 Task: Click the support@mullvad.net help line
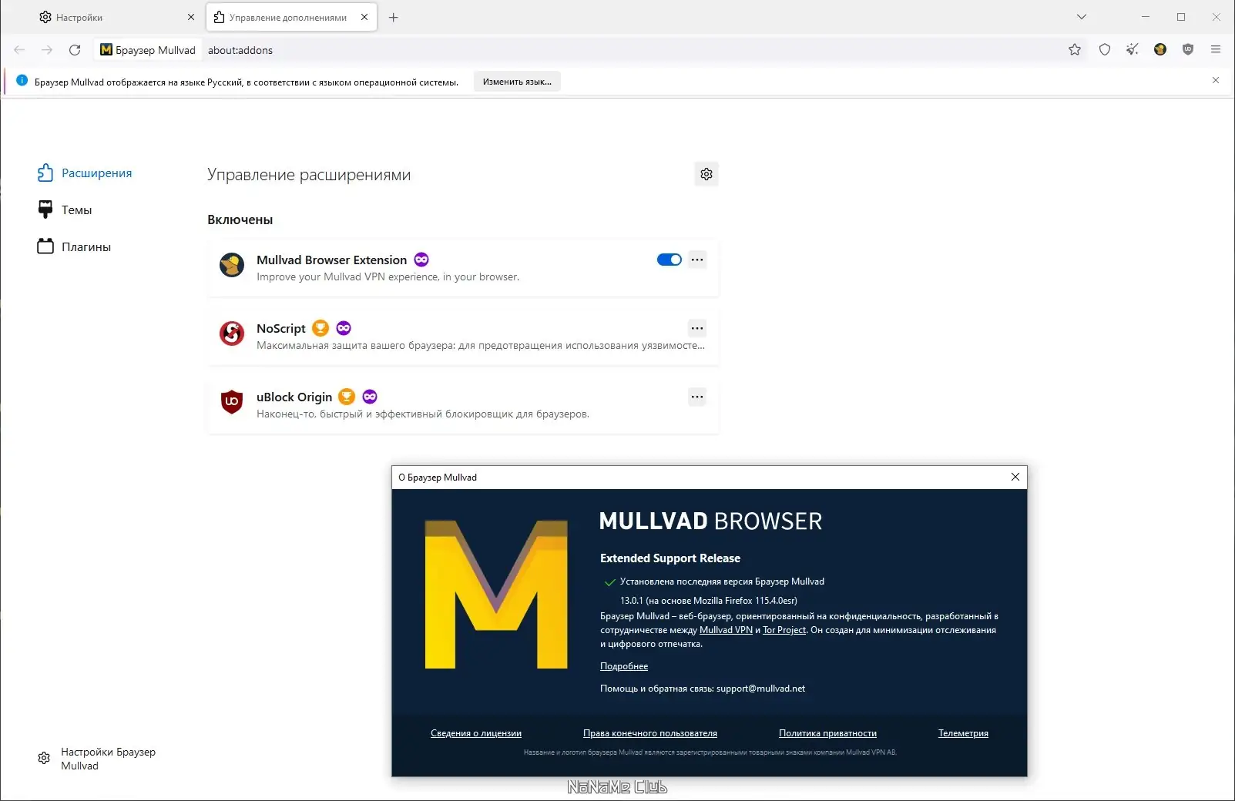pos(703,689)
